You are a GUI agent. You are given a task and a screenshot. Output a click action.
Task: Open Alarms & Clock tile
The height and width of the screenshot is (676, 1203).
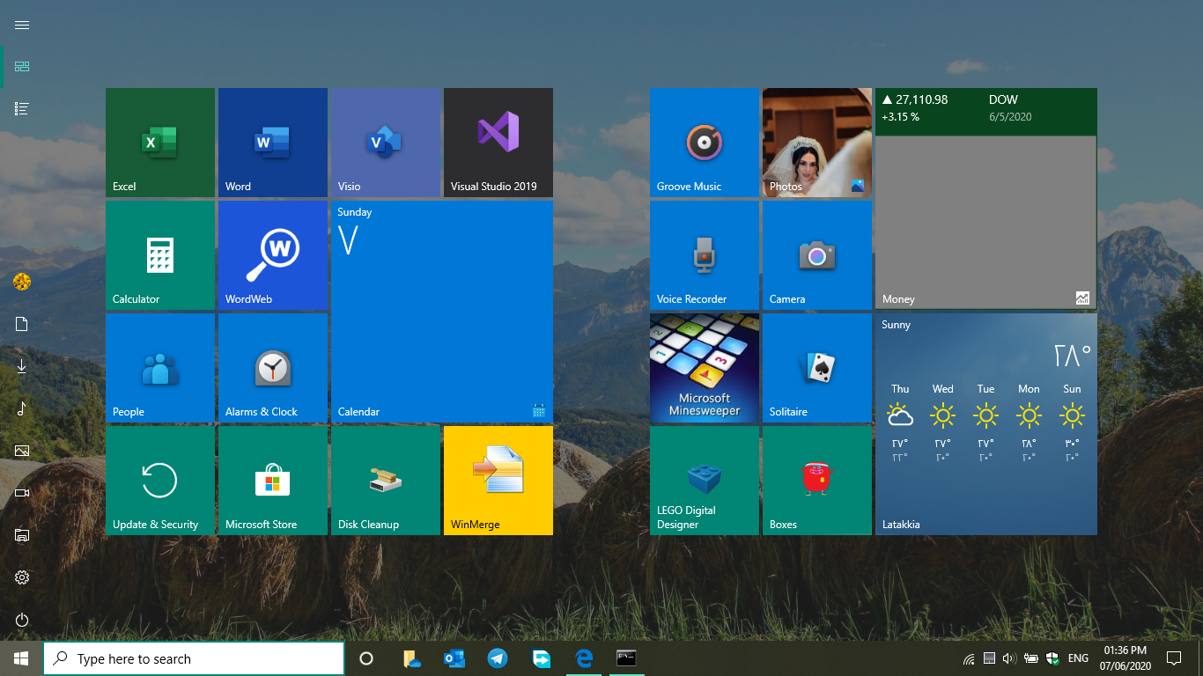point(273,368)
